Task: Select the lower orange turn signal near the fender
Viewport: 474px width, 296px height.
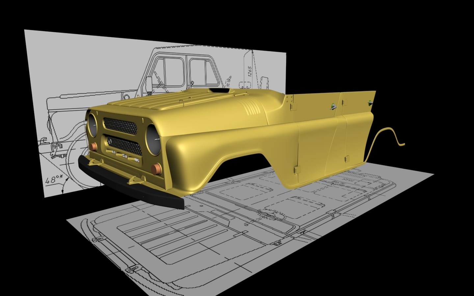Action: point(156,169)
